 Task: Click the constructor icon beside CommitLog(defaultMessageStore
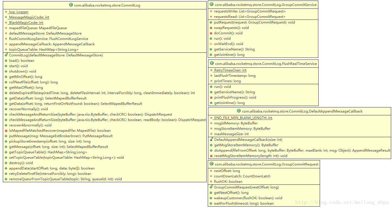(x=6, y=55)
